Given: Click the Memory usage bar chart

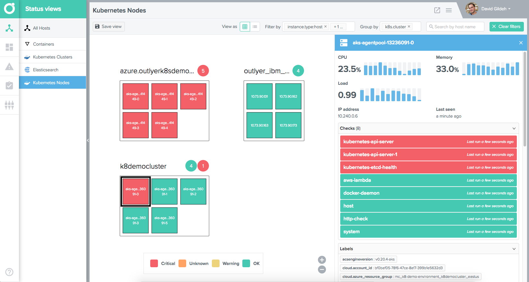Looking at the screenshot, I should pyautogui.click(x=490, y=69).
